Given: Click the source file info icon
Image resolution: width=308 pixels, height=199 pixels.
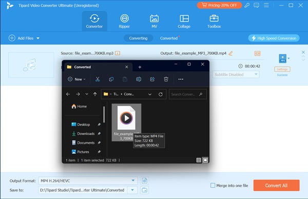Looking at the screenshot, I should coord(118,53).
